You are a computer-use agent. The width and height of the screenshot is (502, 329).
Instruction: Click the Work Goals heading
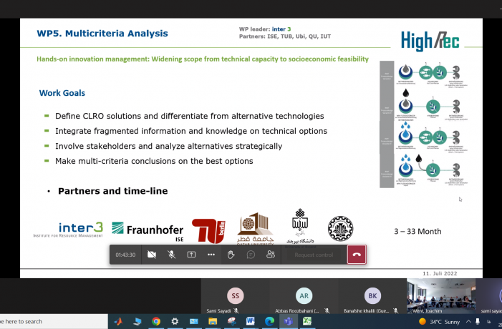point(62,93)
